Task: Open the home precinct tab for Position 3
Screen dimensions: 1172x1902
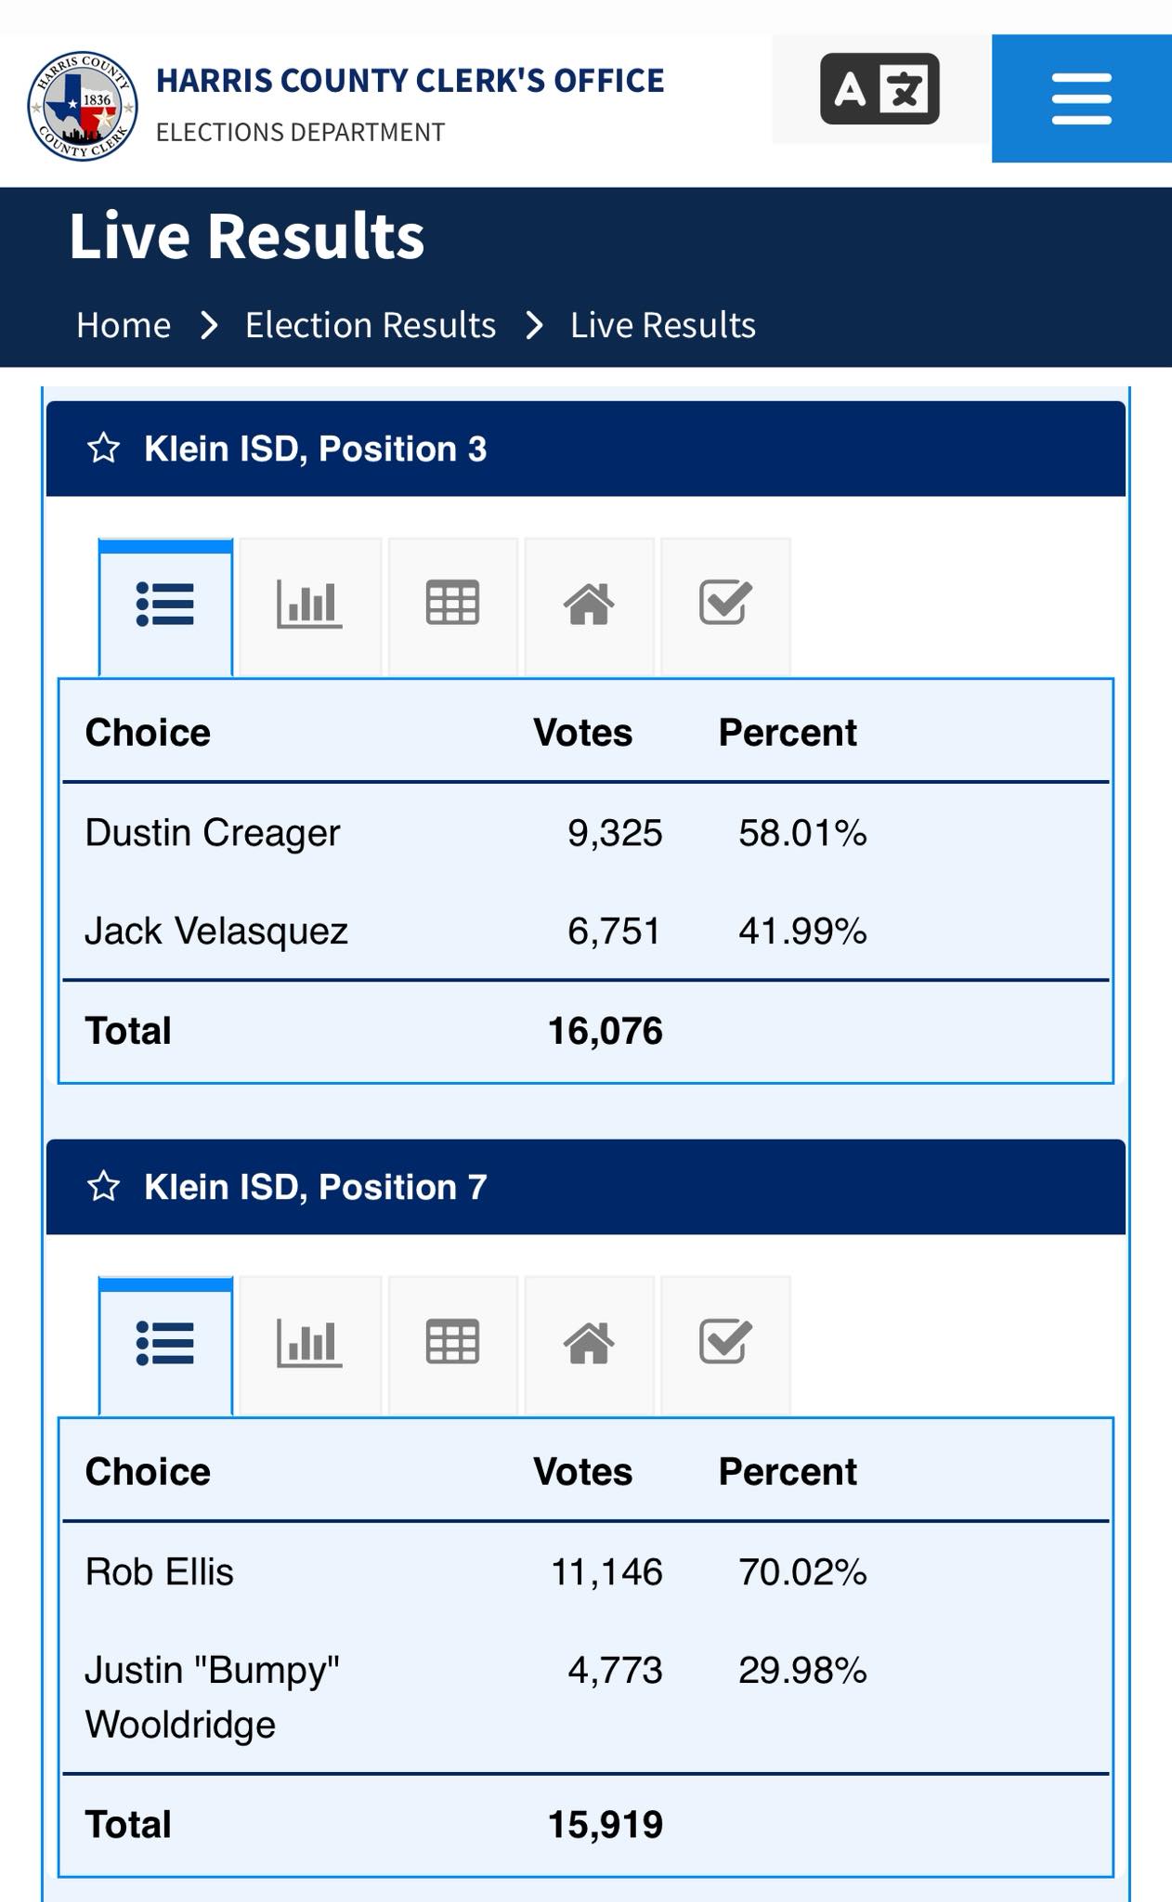Action: tap(589, 606)
